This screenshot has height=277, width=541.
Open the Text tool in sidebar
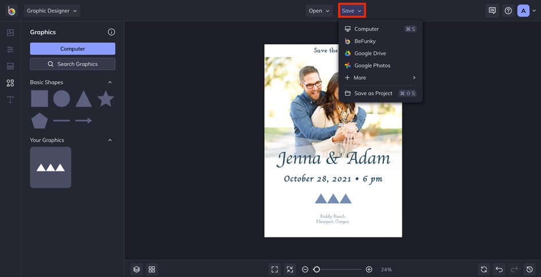pyautogui.click(x=10, y=100)
